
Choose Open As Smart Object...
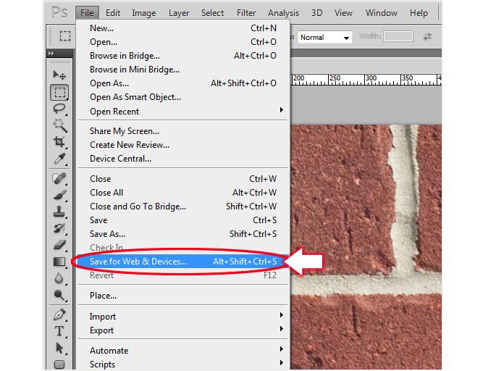pos(182,97)
